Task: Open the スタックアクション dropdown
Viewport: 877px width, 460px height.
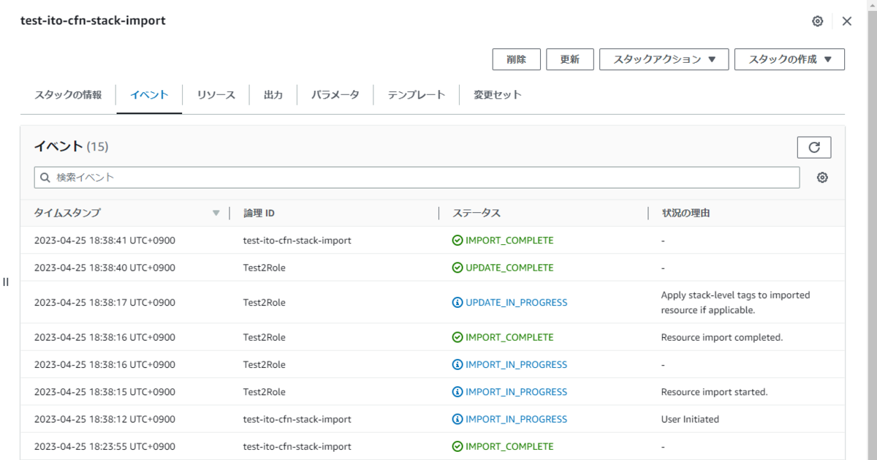Action: (x=664, y=59)
